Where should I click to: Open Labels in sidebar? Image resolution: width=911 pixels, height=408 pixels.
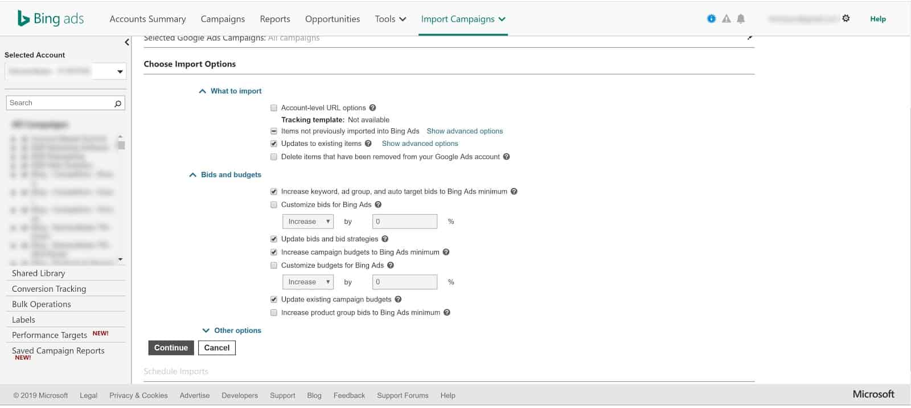(x=23, y=320)
